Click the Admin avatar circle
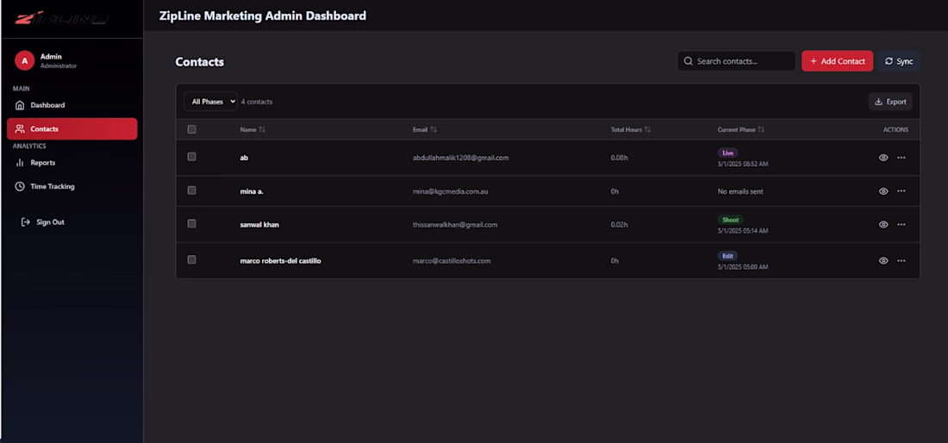Viewport: 948px width, 443px height. (x=24, y=60)
